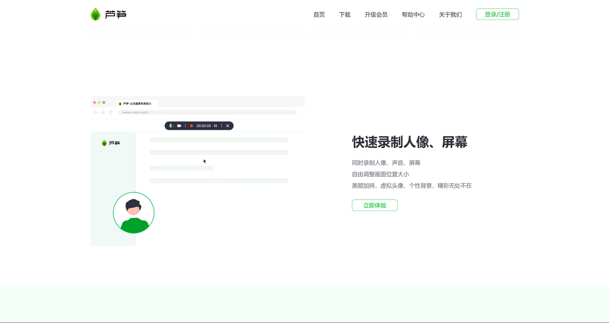This screenshot has height=323, width=609.
Task: Toggle the camera icon in the recording bar
Action: click(x=179, y=126)
